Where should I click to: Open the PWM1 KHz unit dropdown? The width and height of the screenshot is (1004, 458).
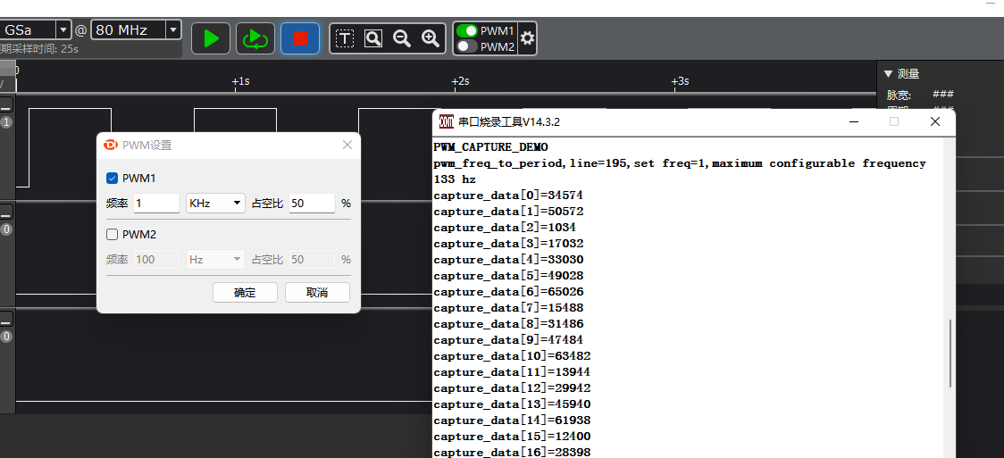tap(216, 204)
